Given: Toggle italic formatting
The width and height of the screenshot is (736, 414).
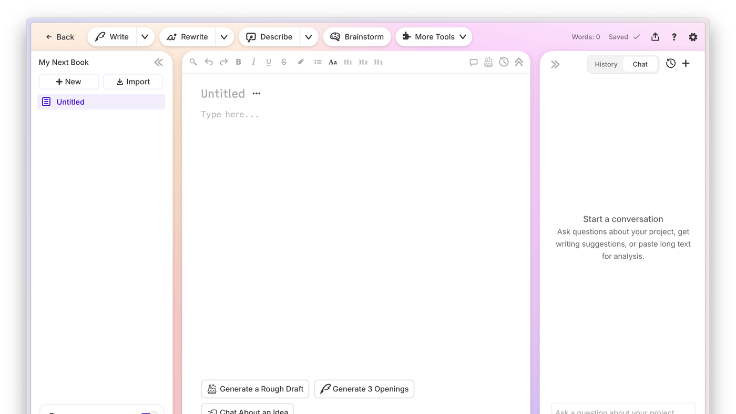Looking at the screenshot, I should click(253, 62).
